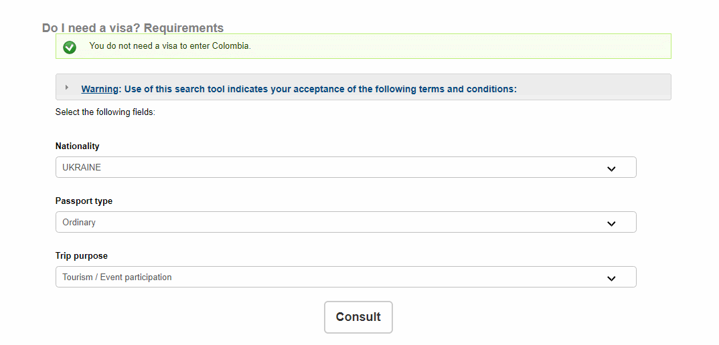The width and height of the screenshot is (719, 345).
Task: Click the Ordinary selected value
Action: pos(79,222)
